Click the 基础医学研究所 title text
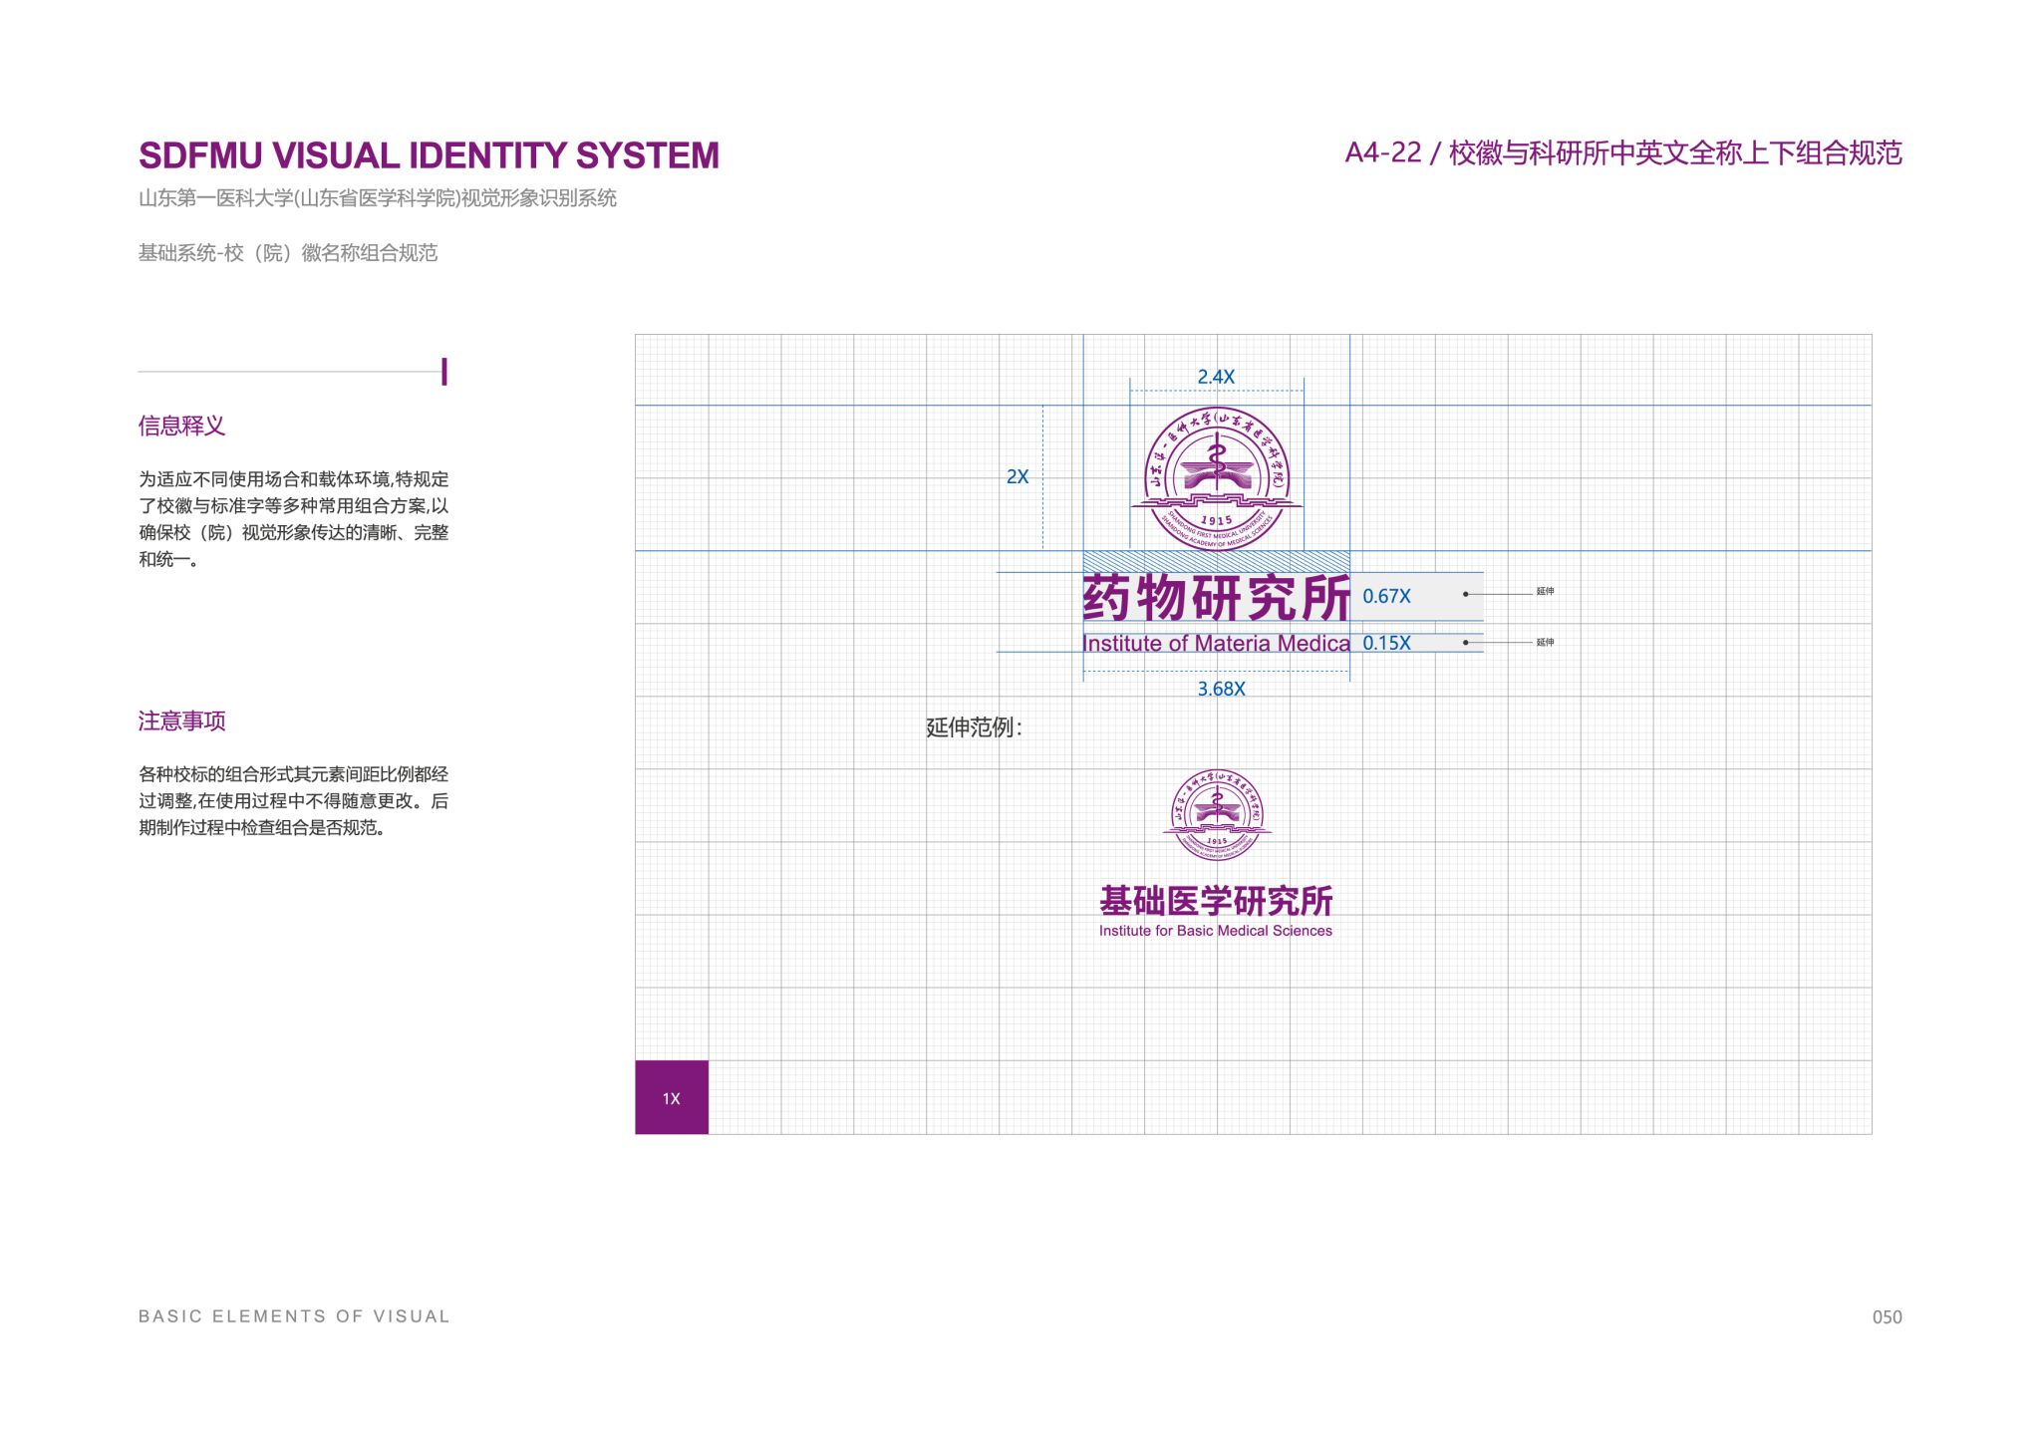 click(x=1216, y=901)
